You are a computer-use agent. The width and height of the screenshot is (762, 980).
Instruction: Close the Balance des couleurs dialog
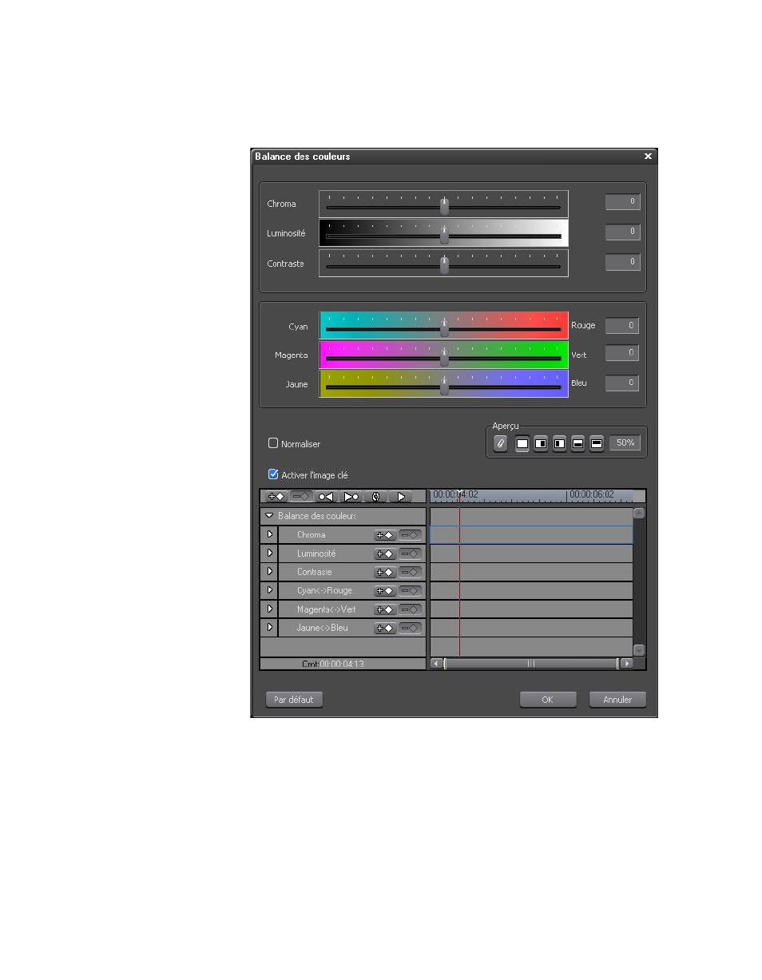648,157
